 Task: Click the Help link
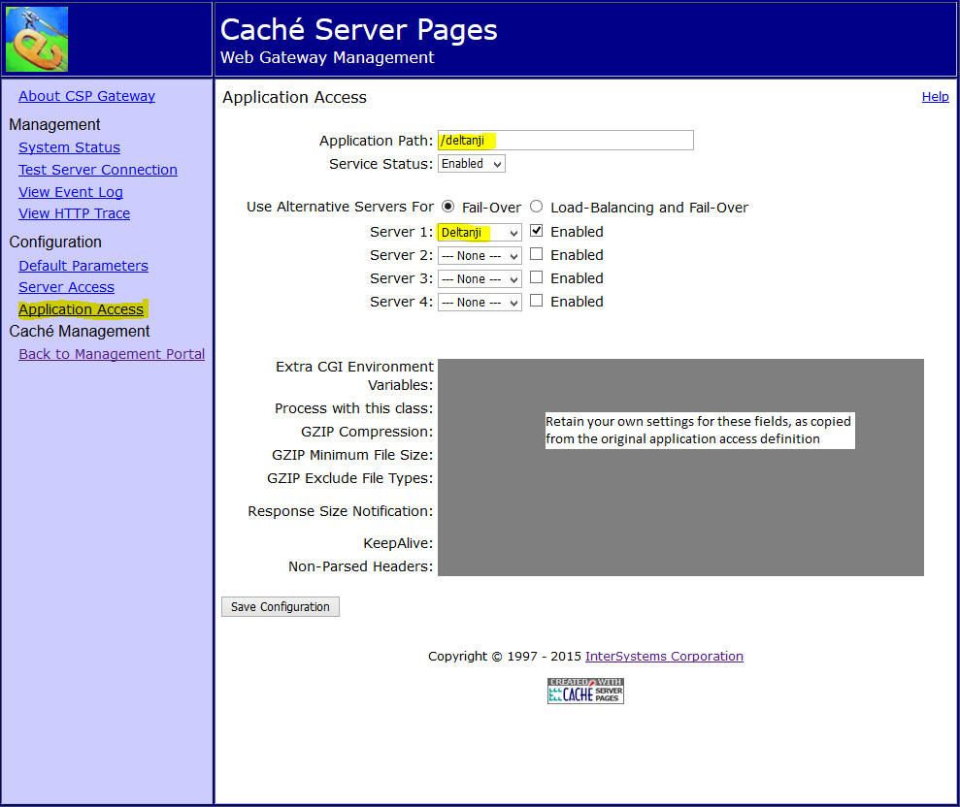[935, 97]
